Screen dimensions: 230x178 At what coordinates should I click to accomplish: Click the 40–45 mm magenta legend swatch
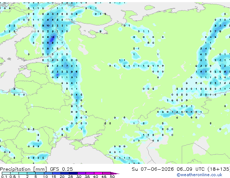point(98,173)
